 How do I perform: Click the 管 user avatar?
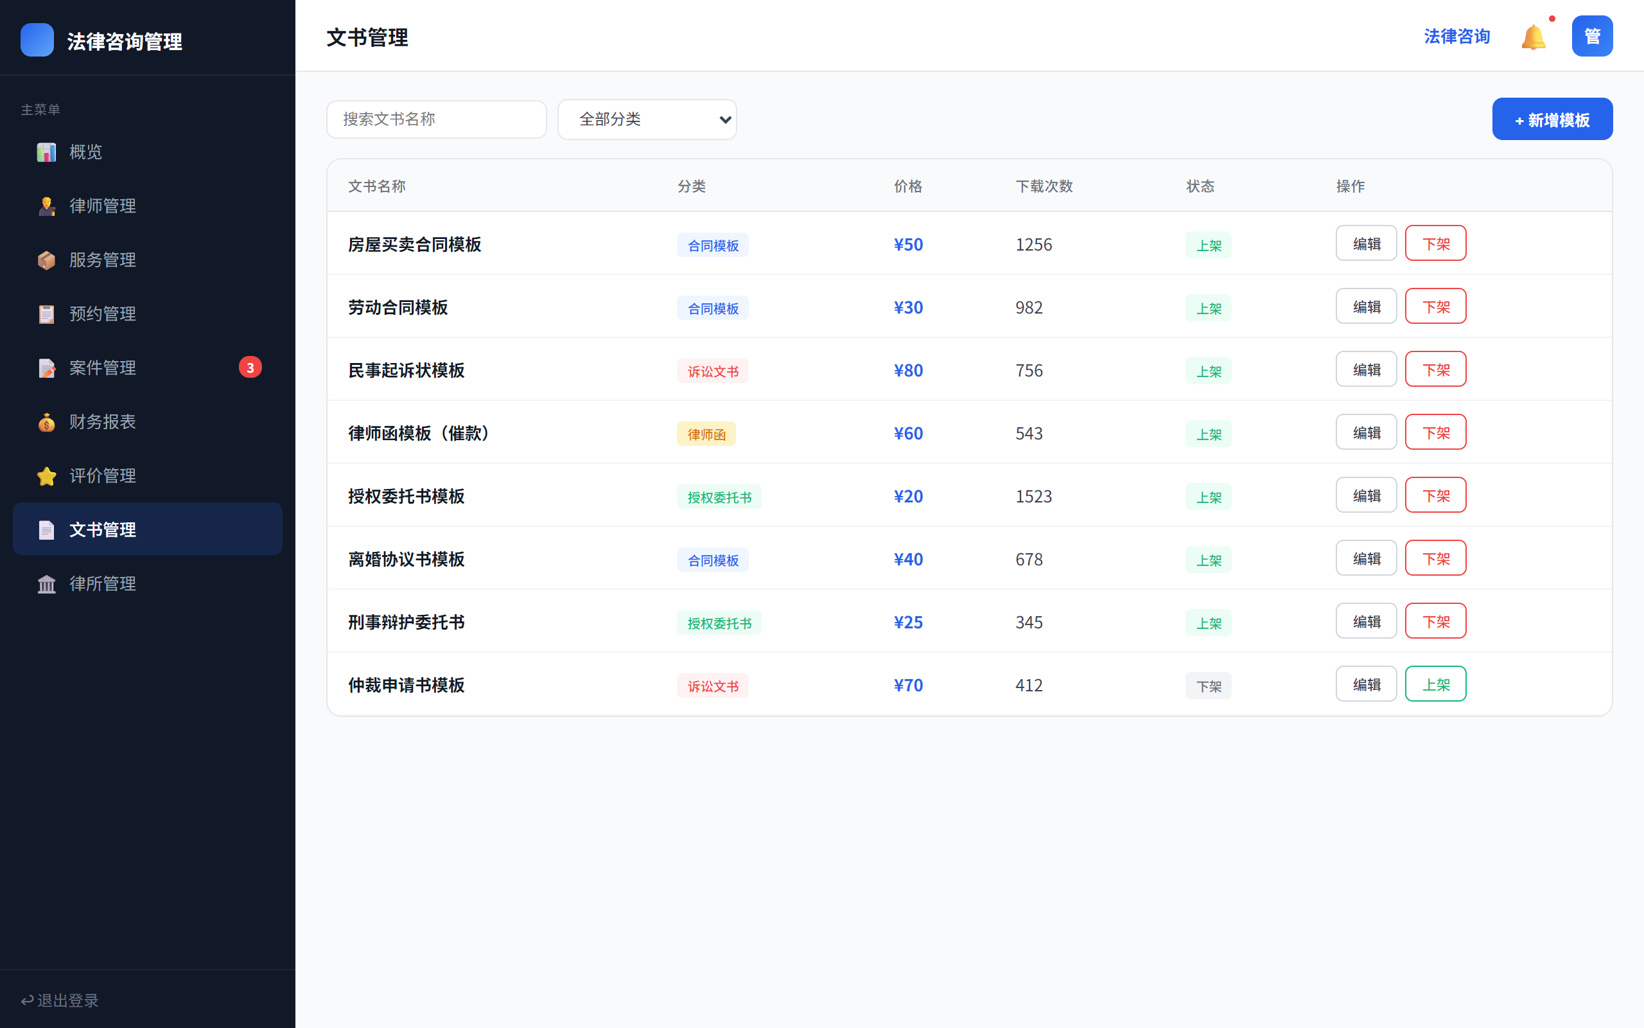tap(1592, 36)
